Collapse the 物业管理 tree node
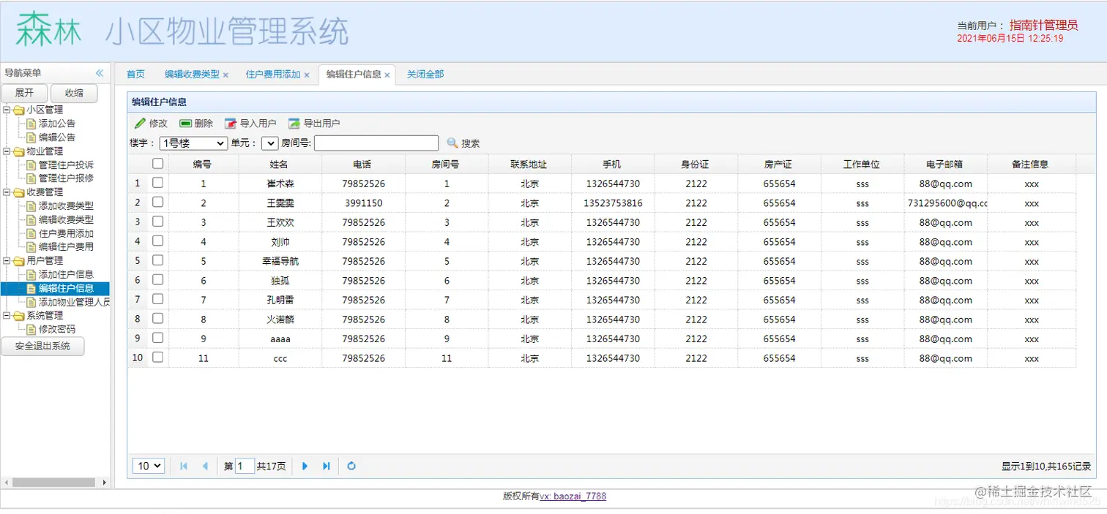 click(x=7, y=151)
